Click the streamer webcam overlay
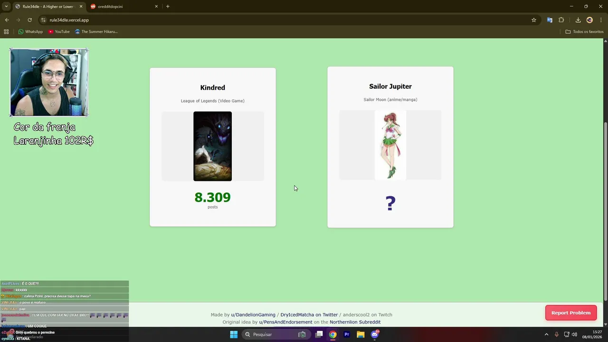This screenshot has height=342, width=608. point(49,82)
